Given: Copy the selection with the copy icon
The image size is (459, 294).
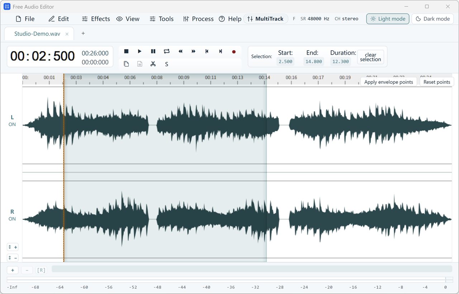Looking at the screenshot, I should pyautogui.click(x=126, y=64).
